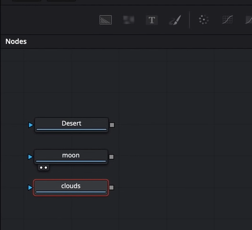Toggle moon node's left viewer dot
Image resolution: width=252 pixels, height=230 pixels.
(x=41, y=167)
